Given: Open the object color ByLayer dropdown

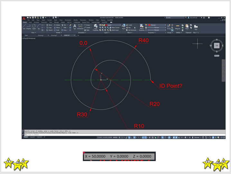Looking at the screenshot, I should [x=157, y=25].
